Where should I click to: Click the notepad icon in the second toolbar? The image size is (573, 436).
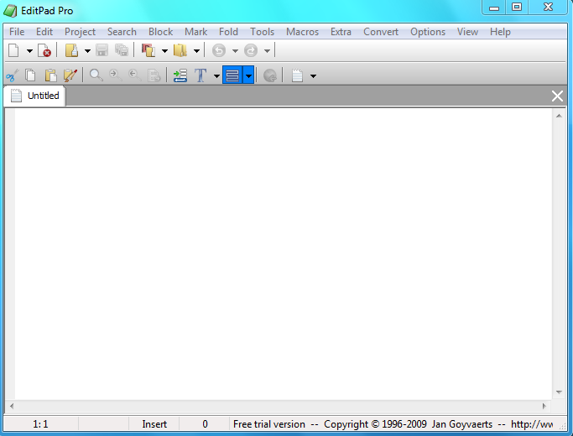click(x=298, y=75)
